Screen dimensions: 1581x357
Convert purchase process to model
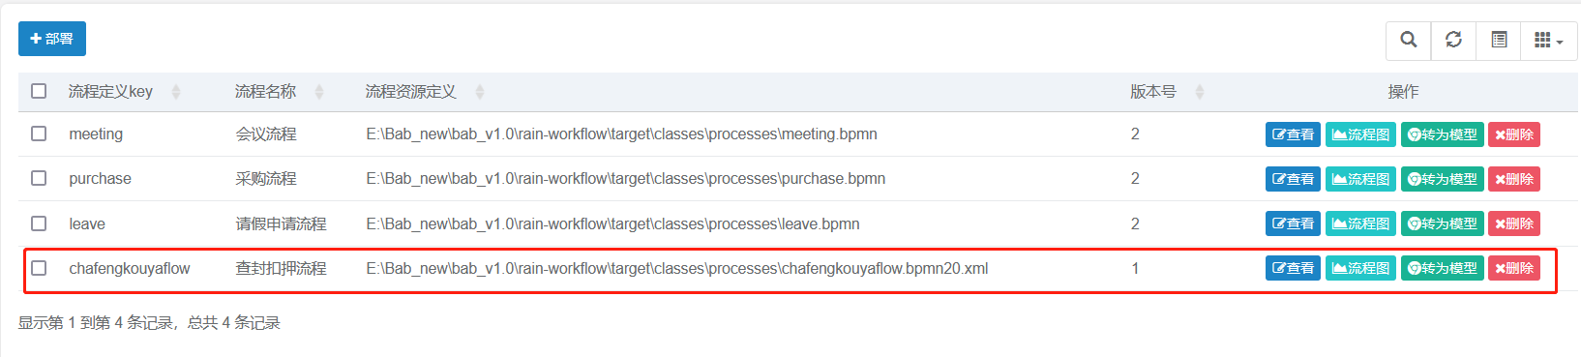coord(1442,179)
